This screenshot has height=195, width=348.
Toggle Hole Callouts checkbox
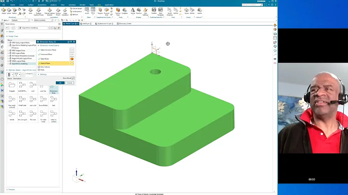[39, 67]
